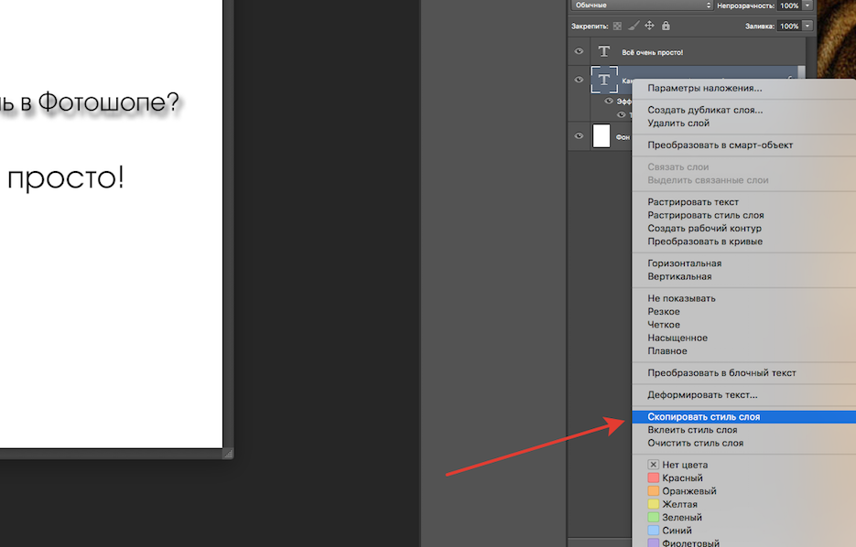This screenshot has width=856, height=547.
Task: Click the layers panel scrollbar thumb
Action: coord(801,72)
